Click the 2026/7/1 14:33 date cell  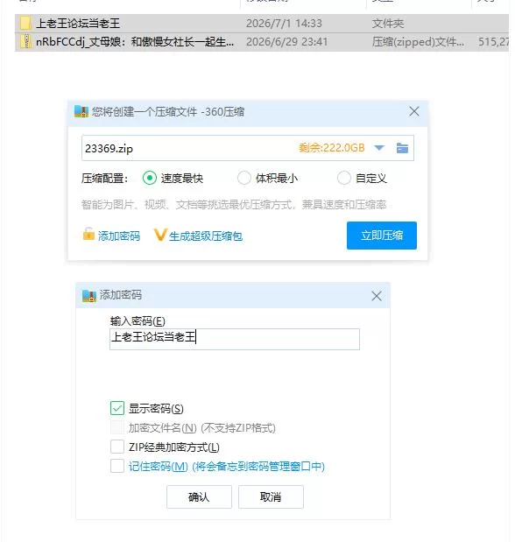click(x=284, y=24)
